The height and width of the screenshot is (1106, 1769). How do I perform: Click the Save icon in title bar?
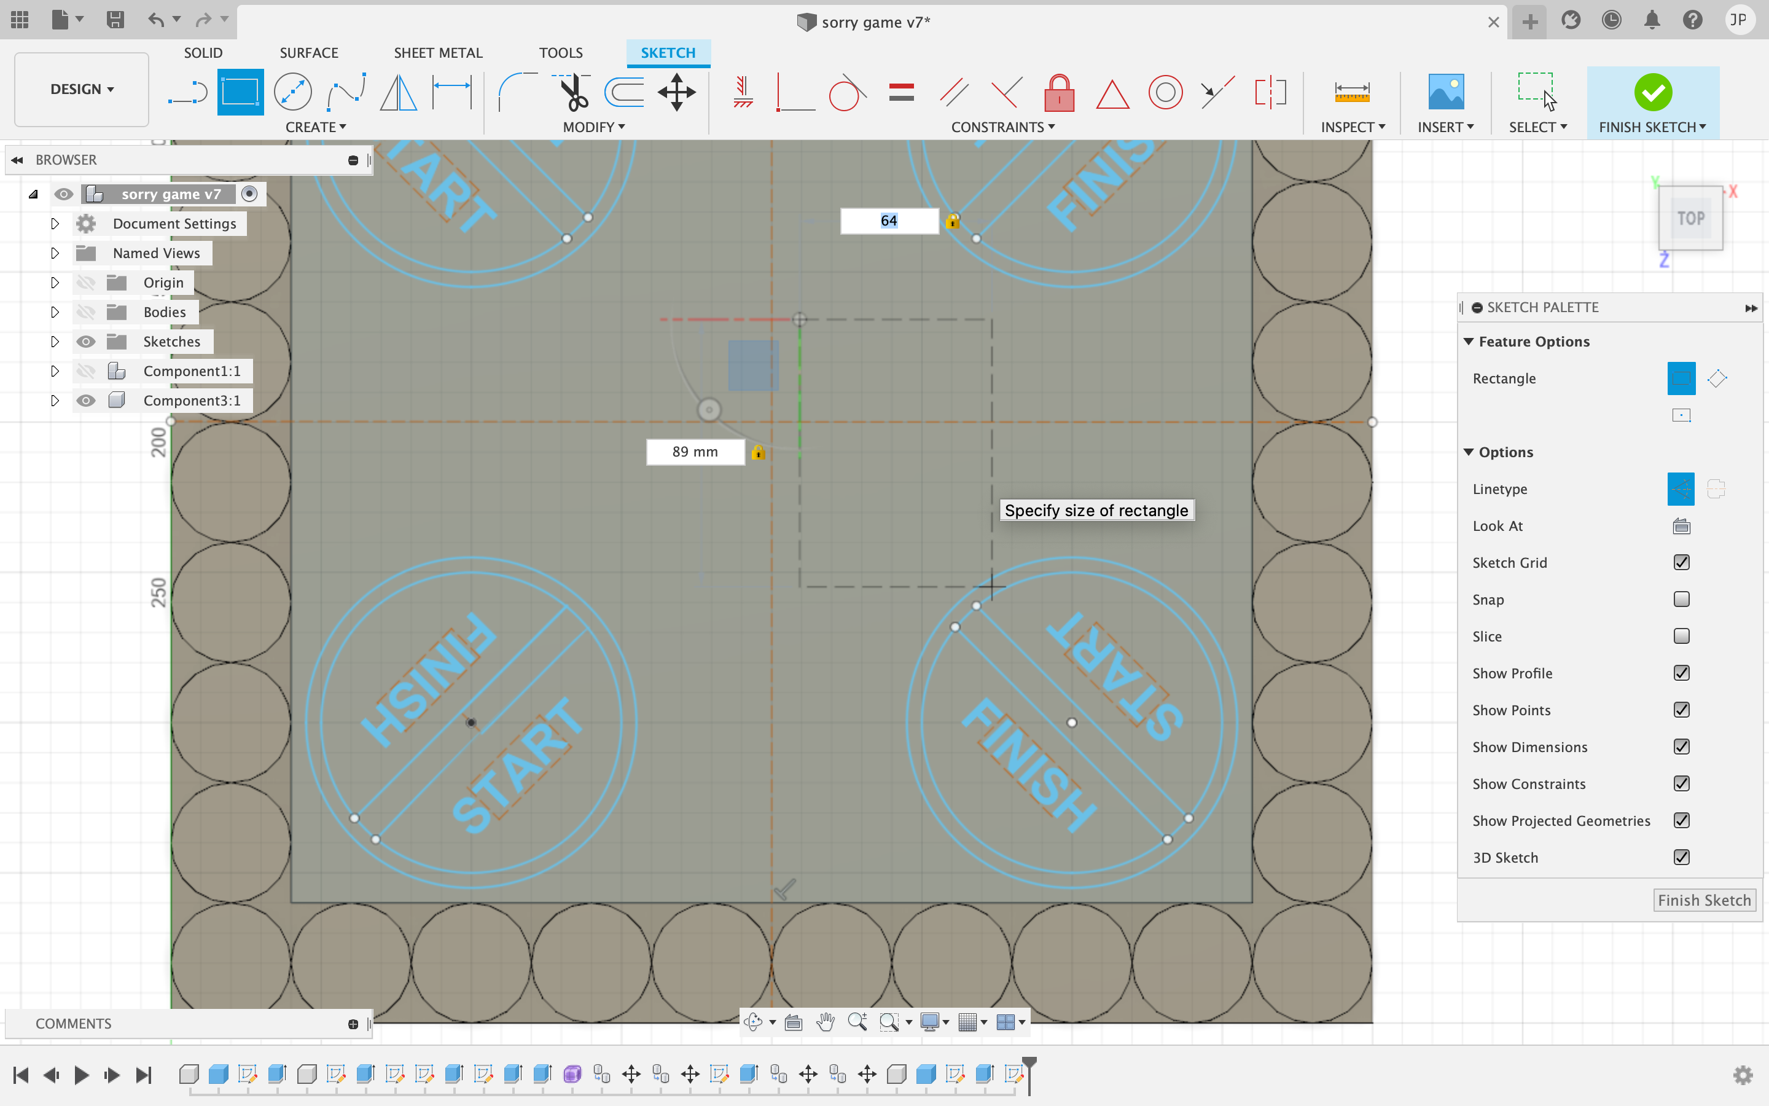tap(115, 20)
